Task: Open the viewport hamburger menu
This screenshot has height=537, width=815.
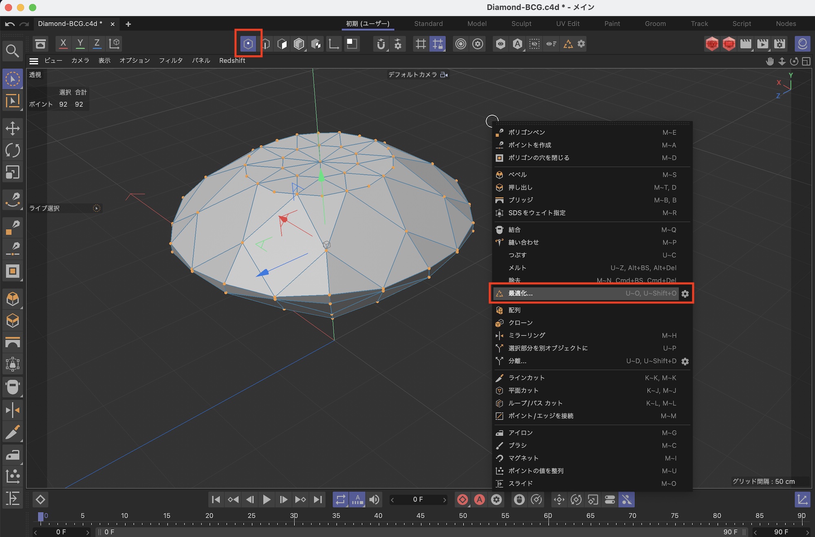Action: (x=34, y=61)
